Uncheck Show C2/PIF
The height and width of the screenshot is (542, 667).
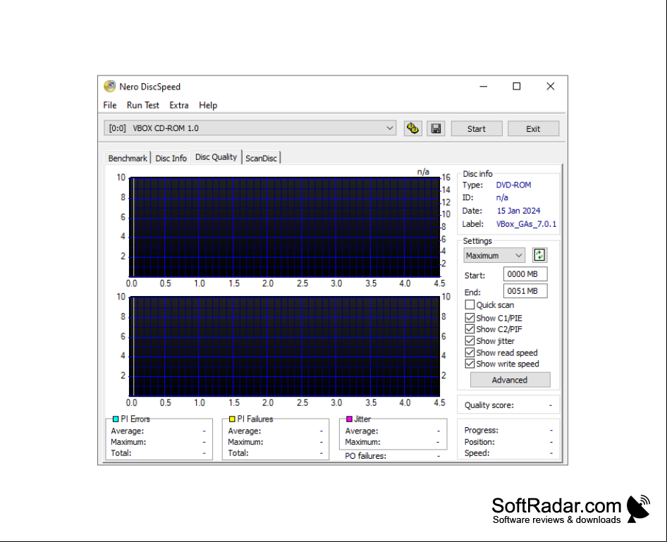point(470,329)
